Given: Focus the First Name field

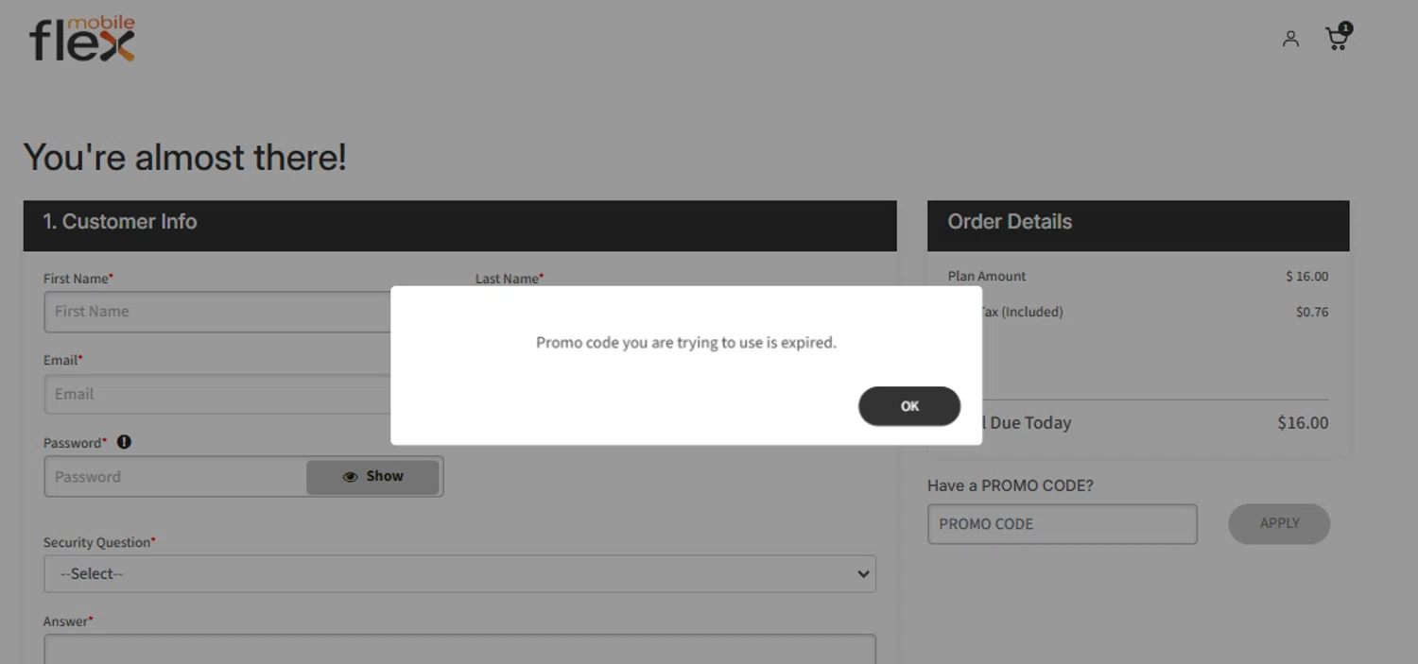Looking at the screenshot, I should [217, 312].
